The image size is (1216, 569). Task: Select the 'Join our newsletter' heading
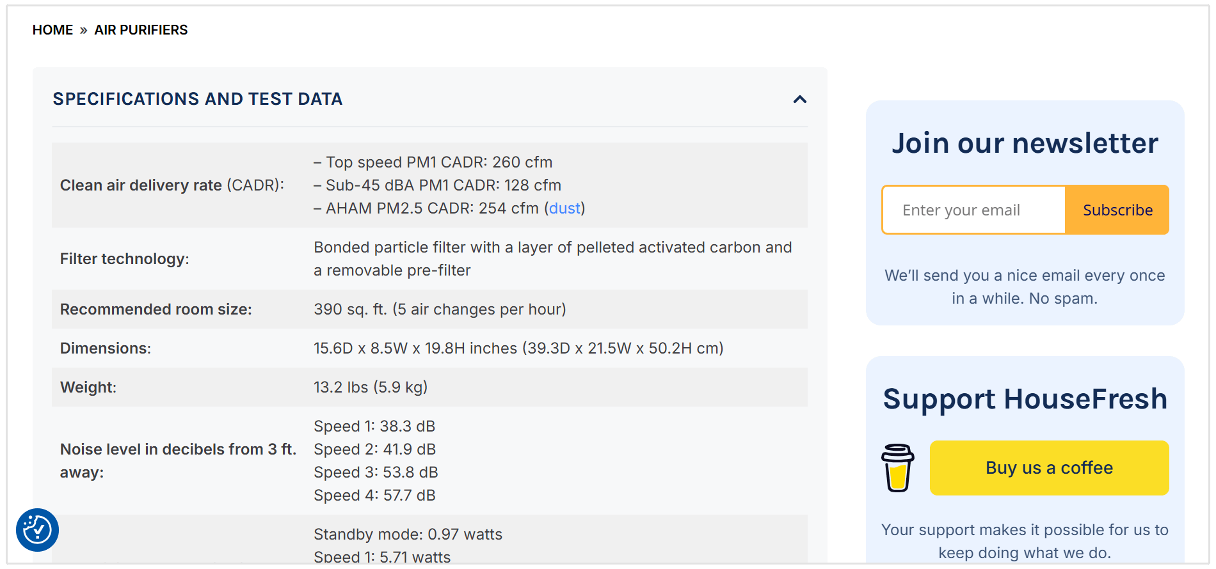1025,143
